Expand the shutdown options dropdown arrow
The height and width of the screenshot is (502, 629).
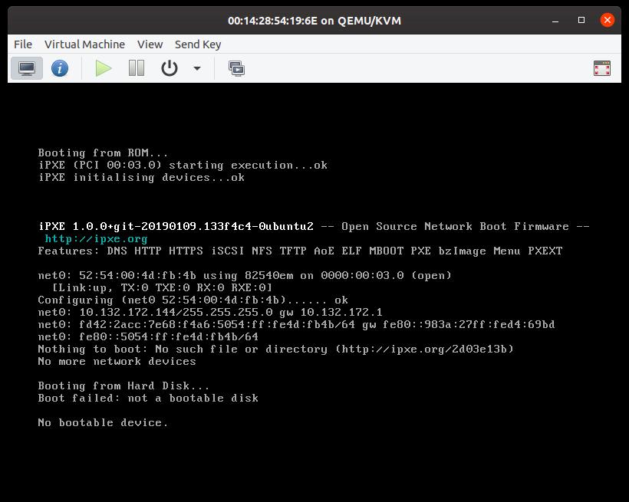tap(197, 68)
